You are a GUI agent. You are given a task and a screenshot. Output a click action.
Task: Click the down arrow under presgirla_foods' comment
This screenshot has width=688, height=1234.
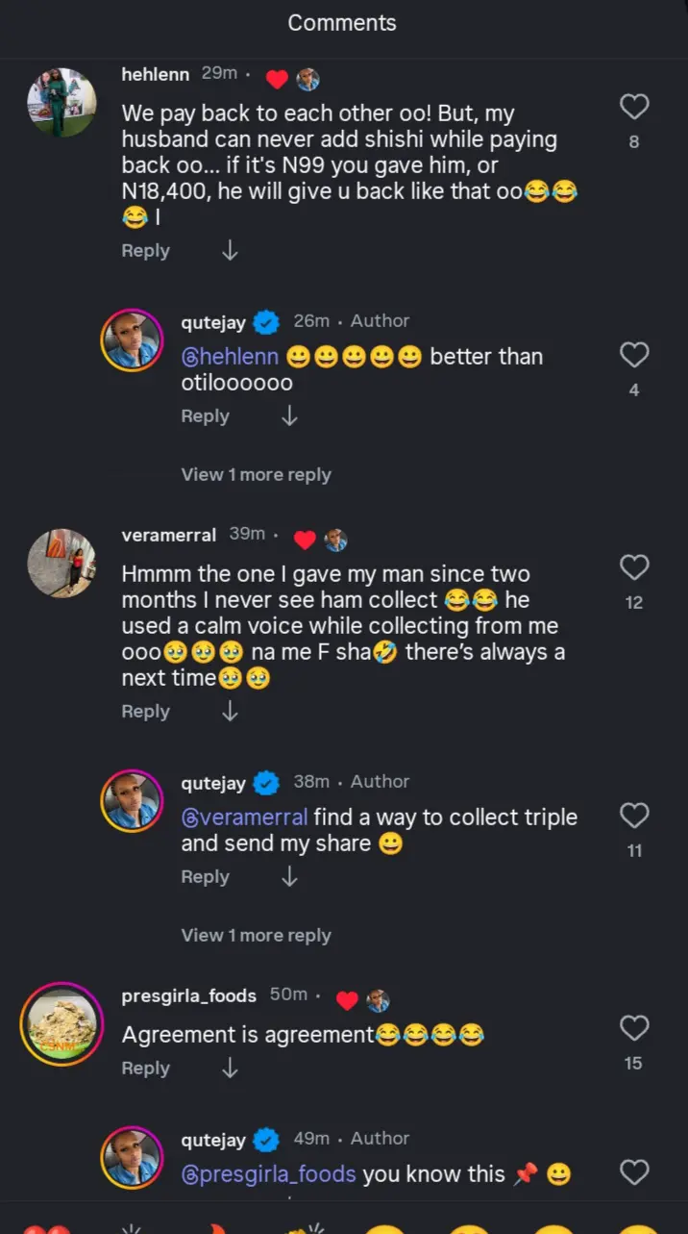tap(230, 1069)
